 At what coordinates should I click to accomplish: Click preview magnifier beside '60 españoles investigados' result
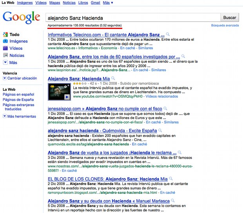click(x=183, y=56)
